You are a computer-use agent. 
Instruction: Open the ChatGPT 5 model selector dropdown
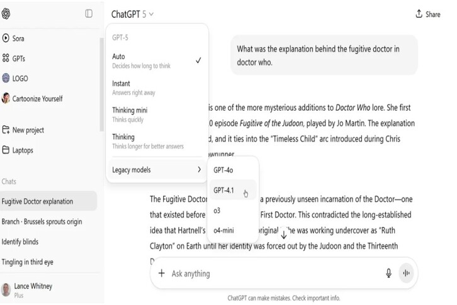pos(132,14)
